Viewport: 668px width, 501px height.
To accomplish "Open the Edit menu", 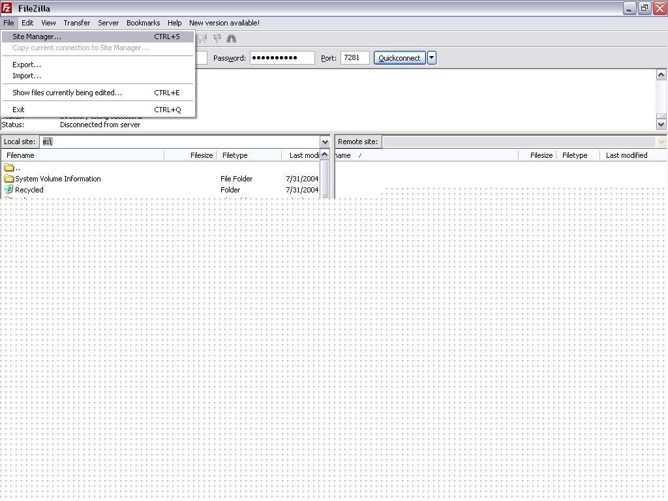I will tap(27, 23).
